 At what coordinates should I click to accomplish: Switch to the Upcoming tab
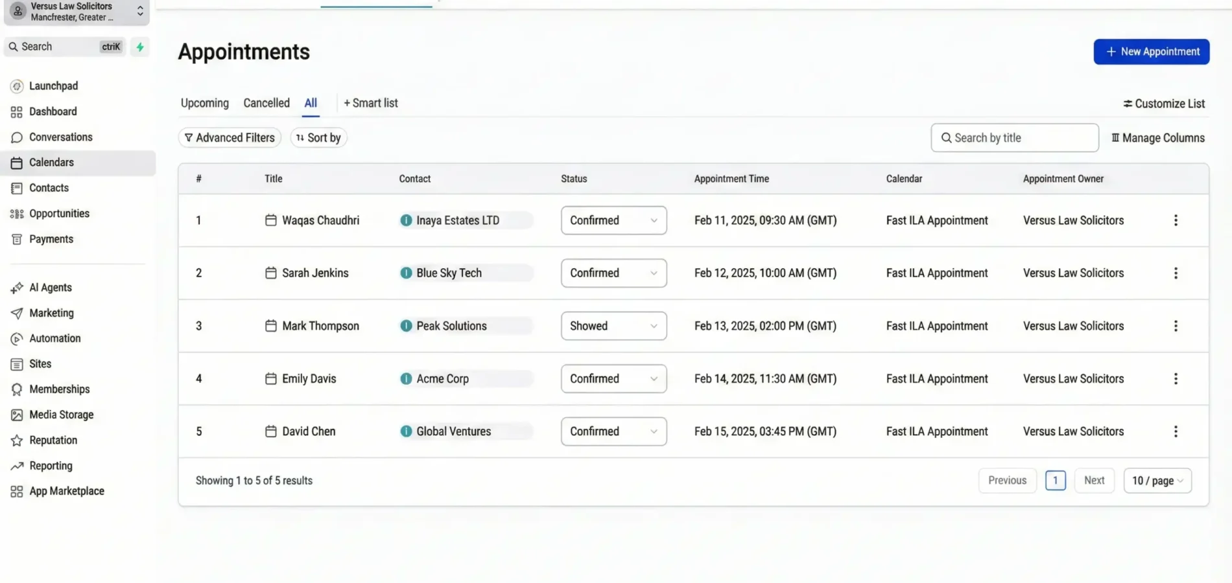click(x=204, y=102)
